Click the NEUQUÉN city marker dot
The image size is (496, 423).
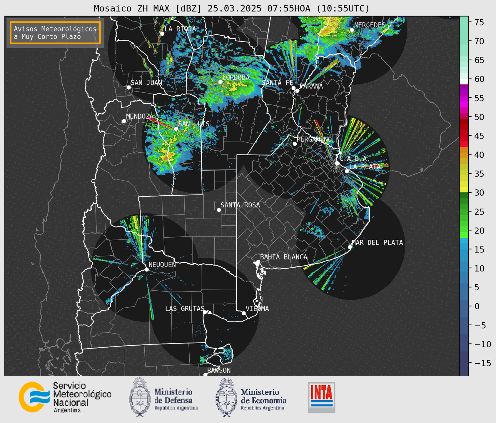pyautogui.click(x=146, y=269)
